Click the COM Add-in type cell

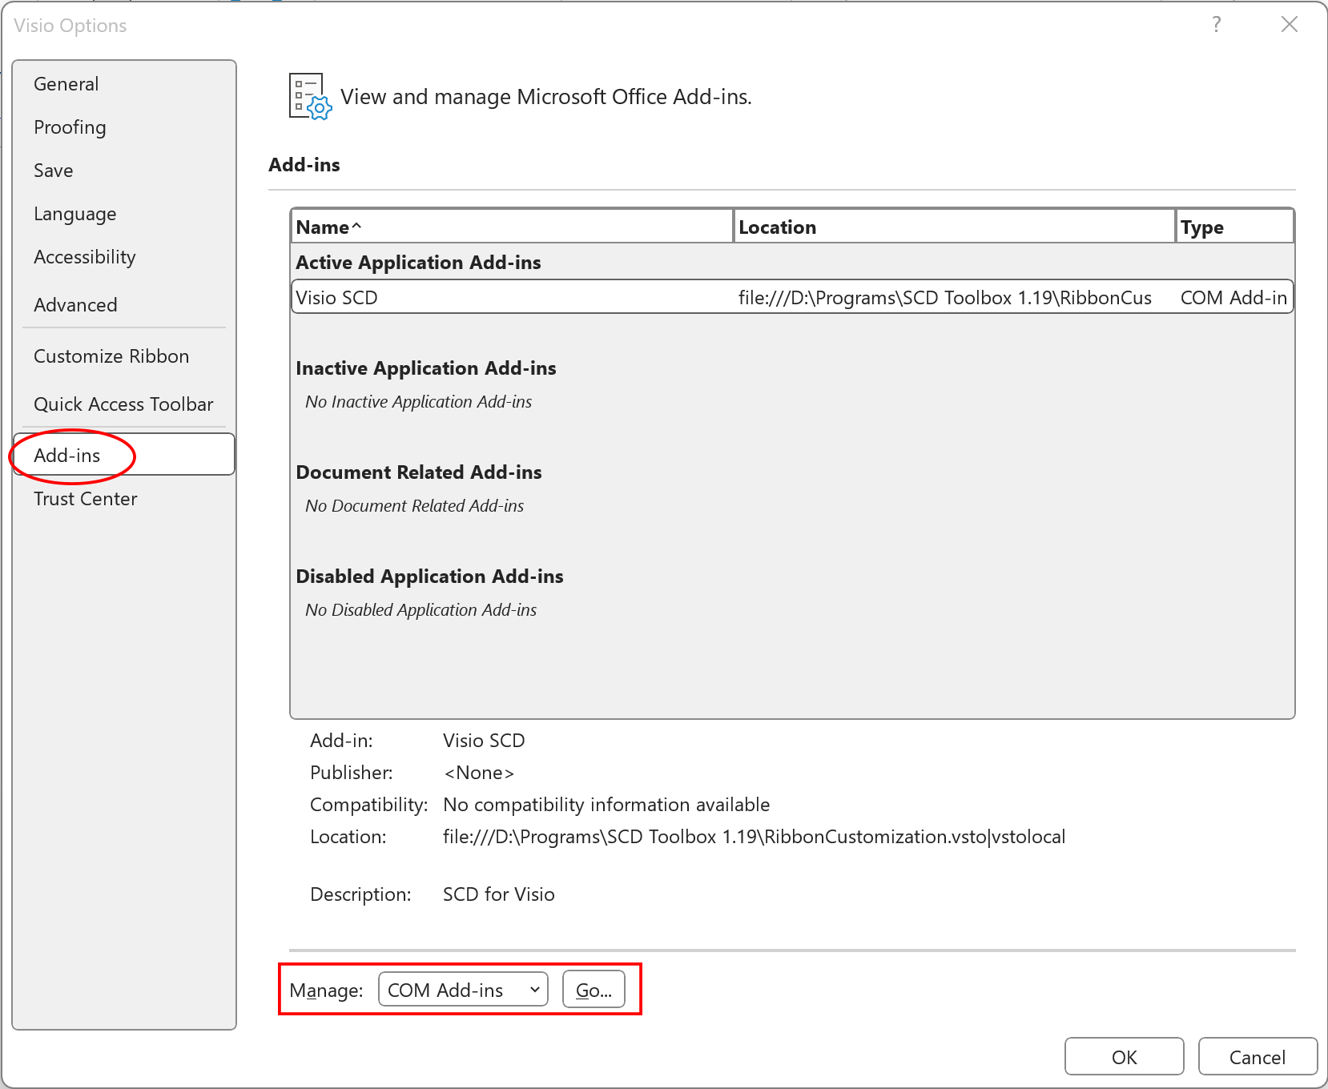pyautogui.click(x=1233, y=298)
